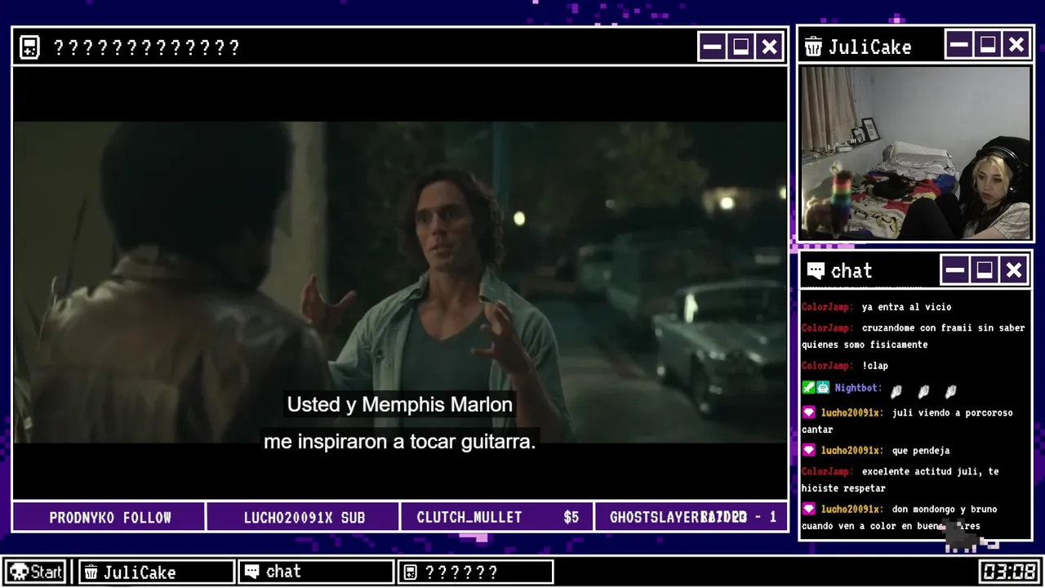Click chat text 'cruzandome con framii sin saber'
Viewport: 1045px width, 588px height.
click(943, 327)
